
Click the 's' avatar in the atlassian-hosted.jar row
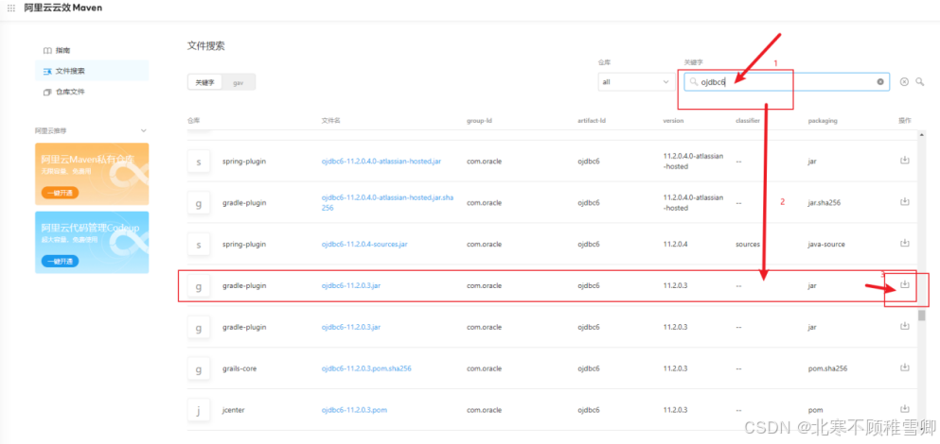[199, 162]
